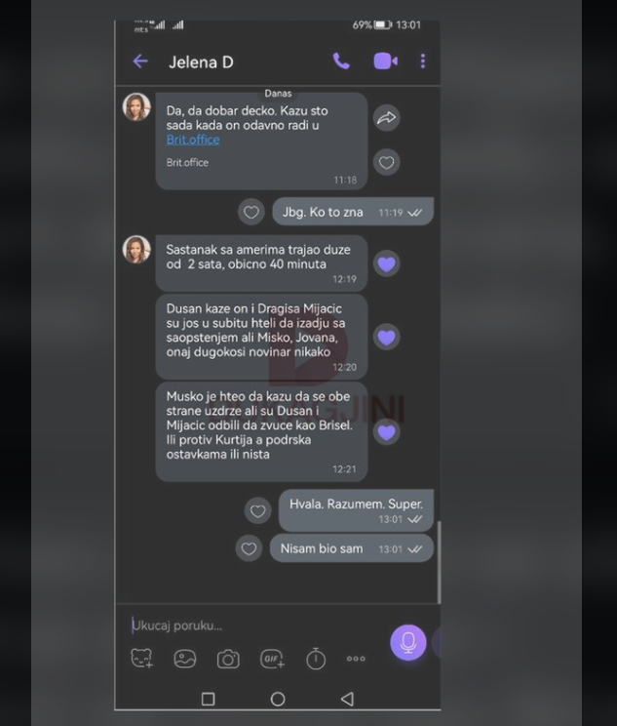This screenshot has height=726, width=617.
Task: Start a voice call with Jelena D
Action: click(x=341, y=61)
